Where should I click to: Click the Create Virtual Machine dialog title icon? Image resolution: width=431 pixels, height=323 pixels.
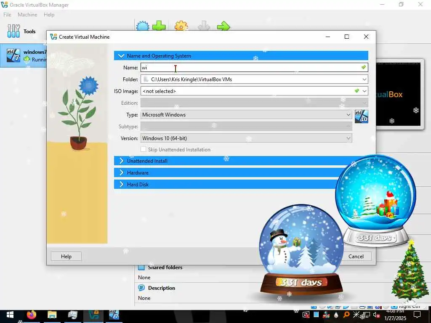point(53,37)
